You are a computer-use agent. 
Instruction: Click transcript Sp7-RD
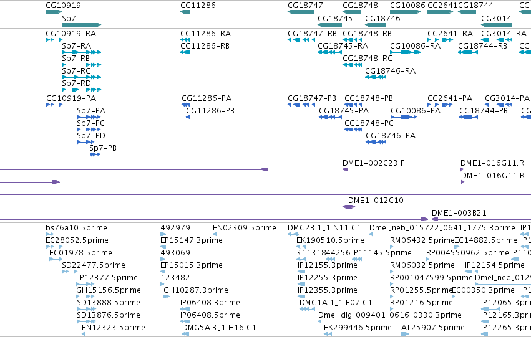[x=77, y=83]
